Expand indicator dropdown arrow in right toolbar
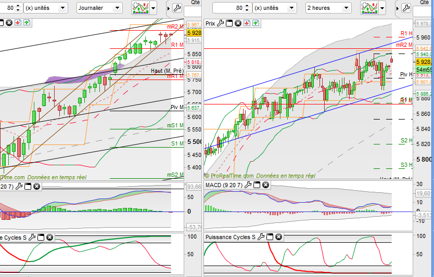 click(x=382, y=8)
